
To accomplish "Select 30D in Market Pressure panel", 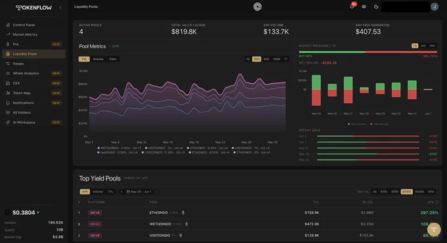I will tap(423, 45).
